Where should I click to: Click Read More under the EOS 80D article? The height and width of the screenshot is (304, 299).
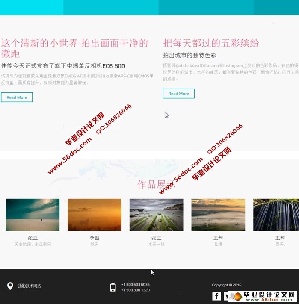tap(17, 97)
